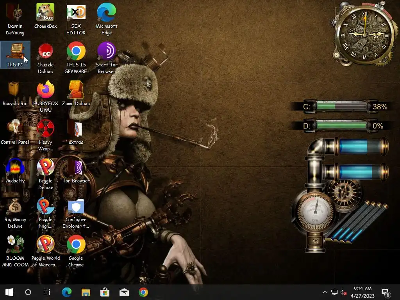Click the network status tray icon

coord(334,292)
